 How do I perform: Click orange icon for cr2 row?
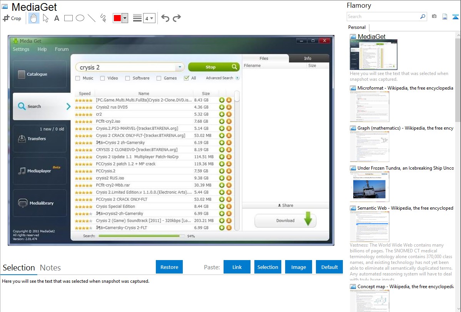tap(229, 114)
